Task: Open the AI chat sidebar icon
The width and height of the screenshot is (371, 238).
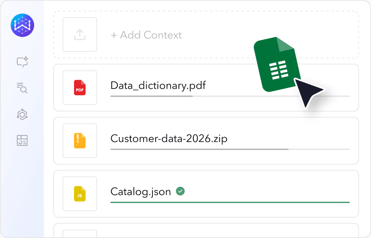Action: coord(23,62)
